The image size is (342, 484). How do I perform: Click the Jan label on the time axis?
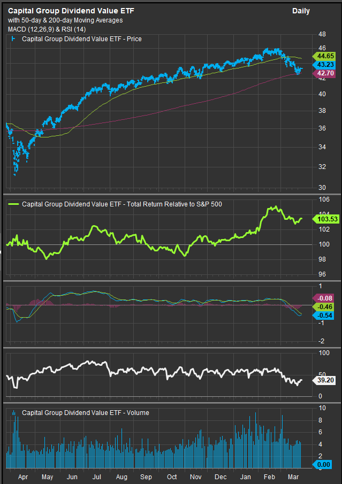click(245, 477)
